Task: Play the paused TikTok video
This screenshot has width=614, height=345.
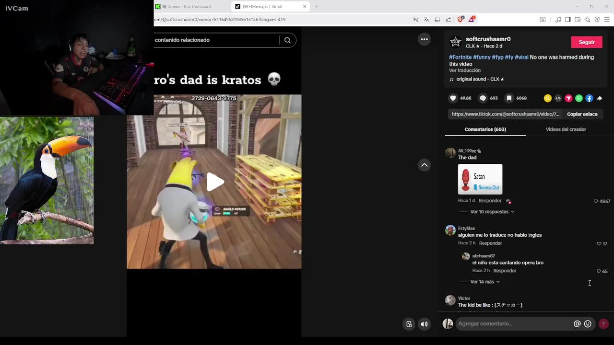Action: click(x=215, y=182)
